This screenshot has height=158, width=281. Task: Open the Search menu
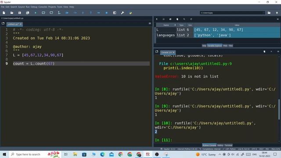14,7
